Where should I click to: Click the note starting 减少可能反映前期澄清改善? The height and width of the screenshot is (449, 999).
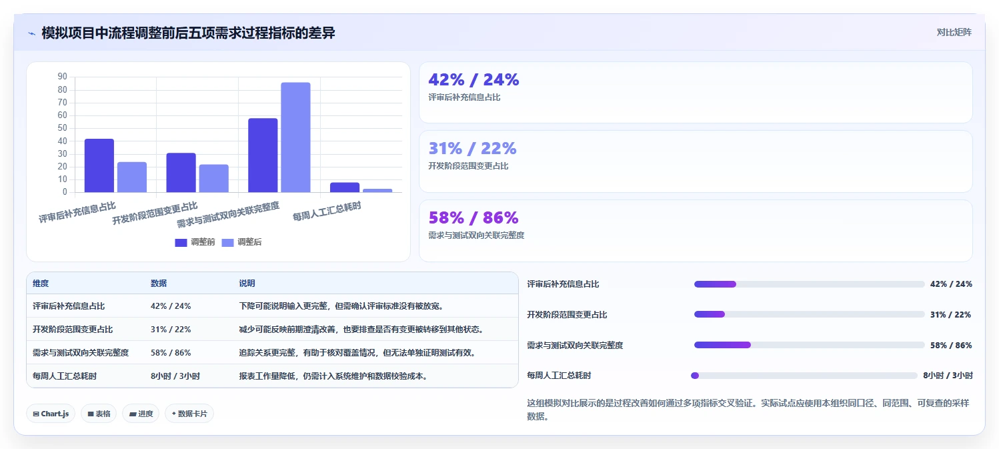click(361, 330)
